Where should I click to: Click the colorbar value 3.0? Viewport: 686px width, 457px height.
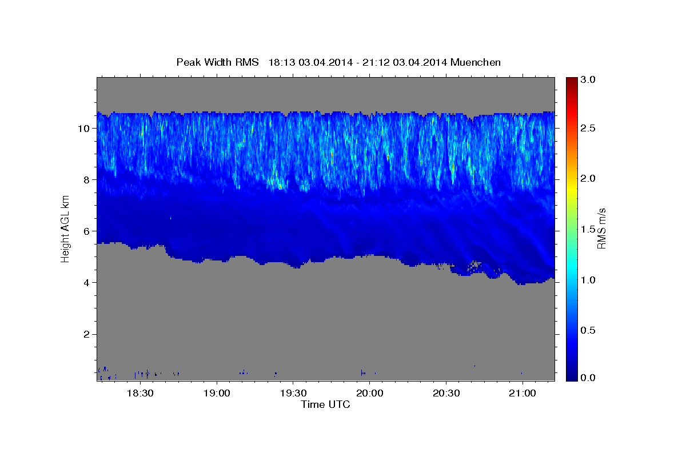click(588, 80)
